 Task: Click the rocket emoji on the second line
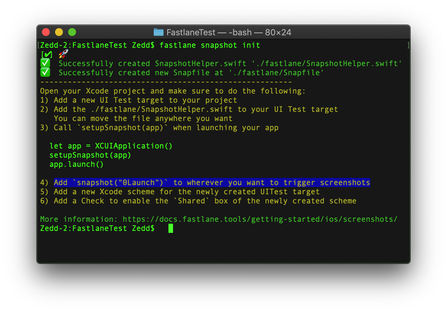63,54
